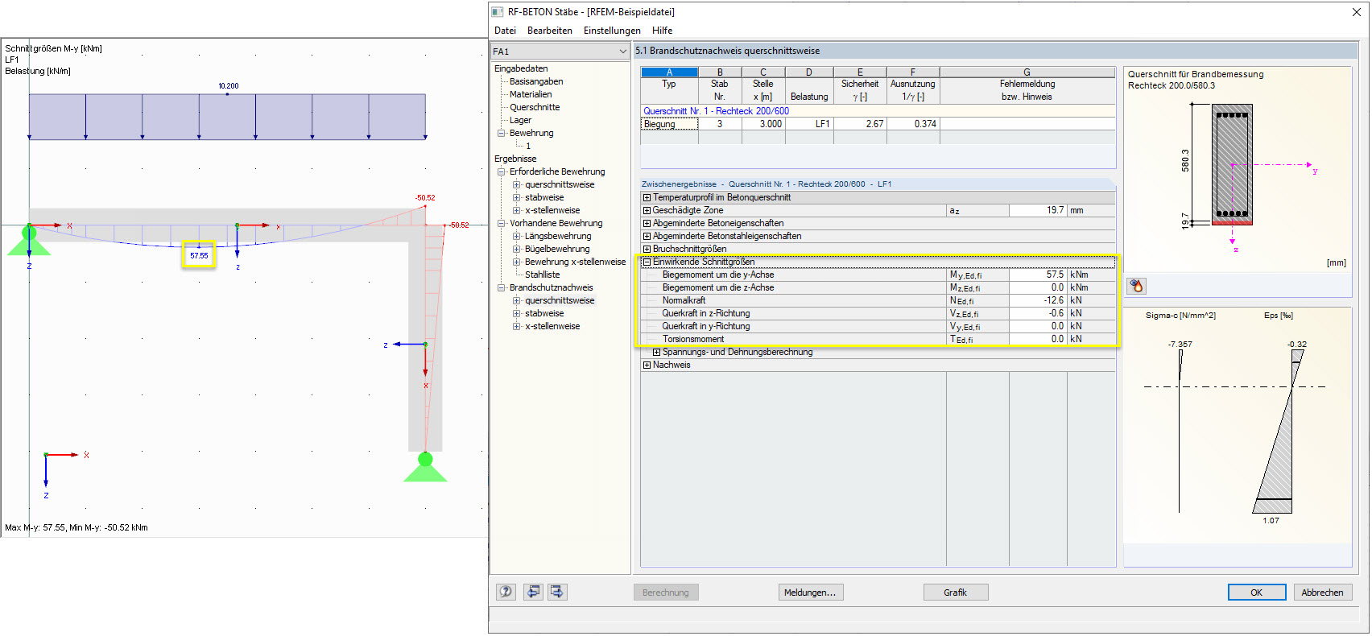The height and width of the screenshot is (636, 1372).
Task: Open the Datei menu
Action: (506, 31)
